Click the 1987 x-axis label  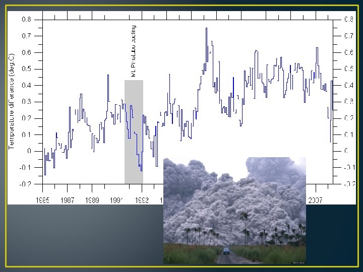click(68, 200)
